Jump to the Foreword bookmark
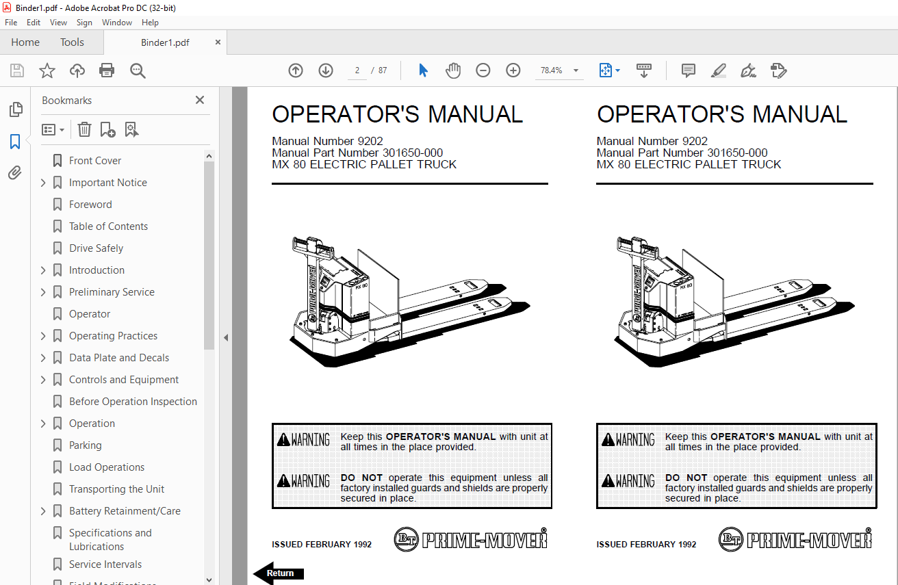 point(90,205)
